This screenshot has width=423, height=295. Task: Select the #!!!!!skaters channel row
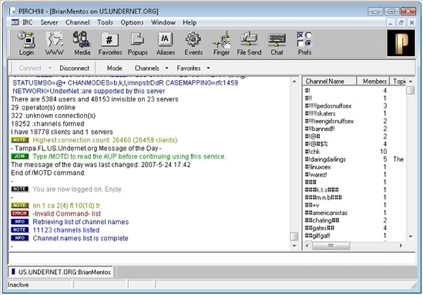point(354,113)
